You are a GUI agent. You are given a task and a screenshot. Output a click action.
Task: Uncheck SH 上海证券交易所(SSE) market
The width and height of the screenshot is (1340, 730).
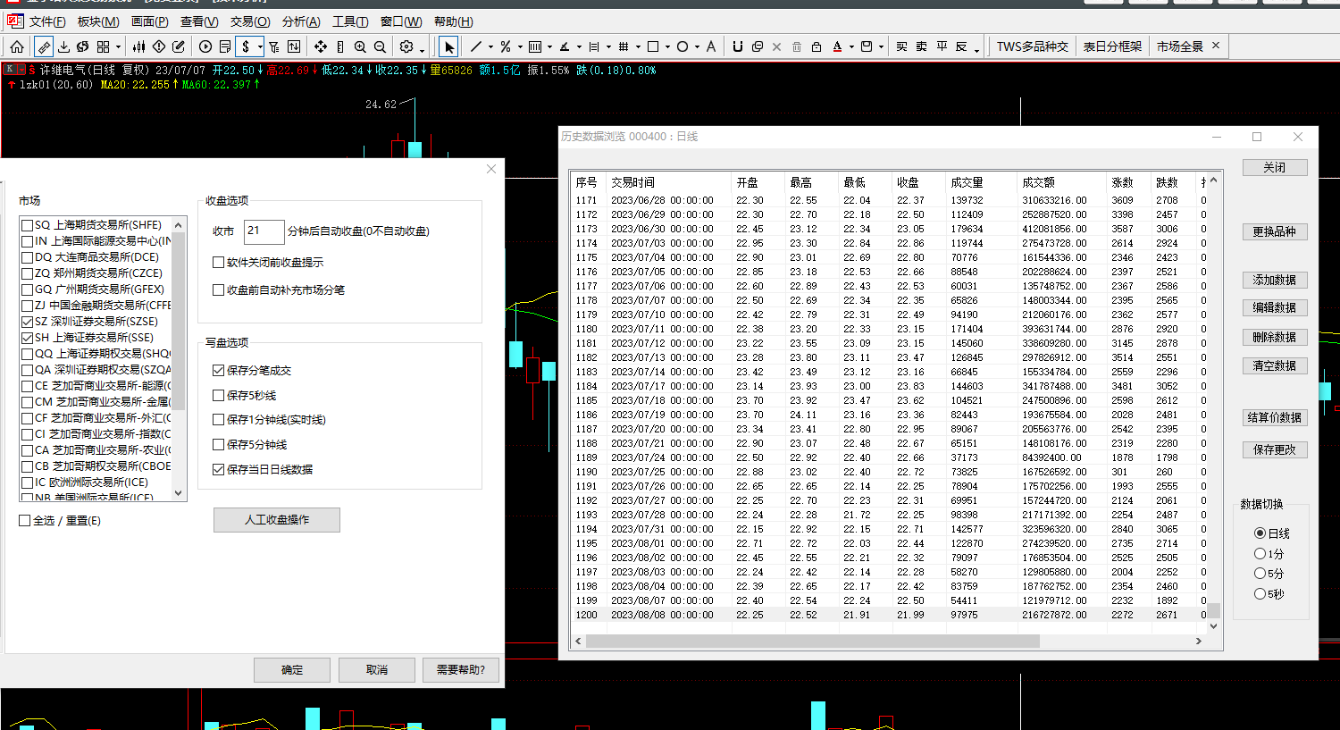coord(28,338)
